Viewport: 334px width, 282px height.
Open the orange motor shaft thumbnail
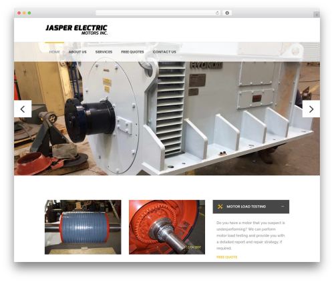click(x=167, y=227)
